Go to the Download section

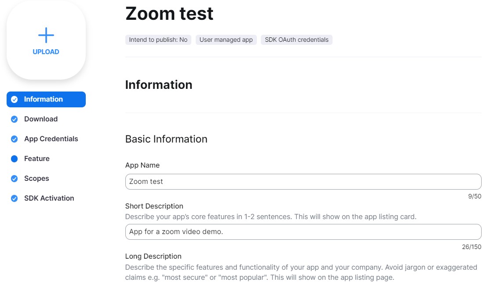[x=41, y=119]
